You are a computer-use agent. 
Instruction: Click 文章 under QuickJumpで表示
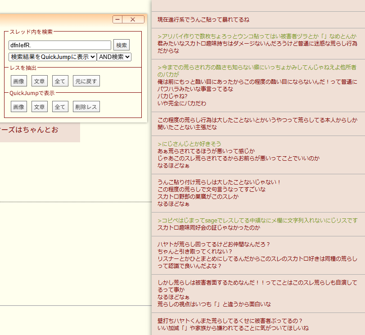40,107
